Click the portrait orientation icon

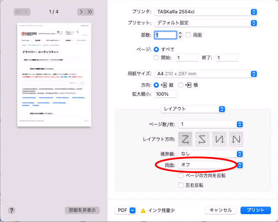(164, 85)
